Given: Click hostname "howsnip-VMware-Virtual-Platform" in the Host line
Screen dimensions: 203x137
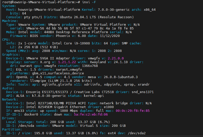Looking at the screenshot, I should pos(49,9).
